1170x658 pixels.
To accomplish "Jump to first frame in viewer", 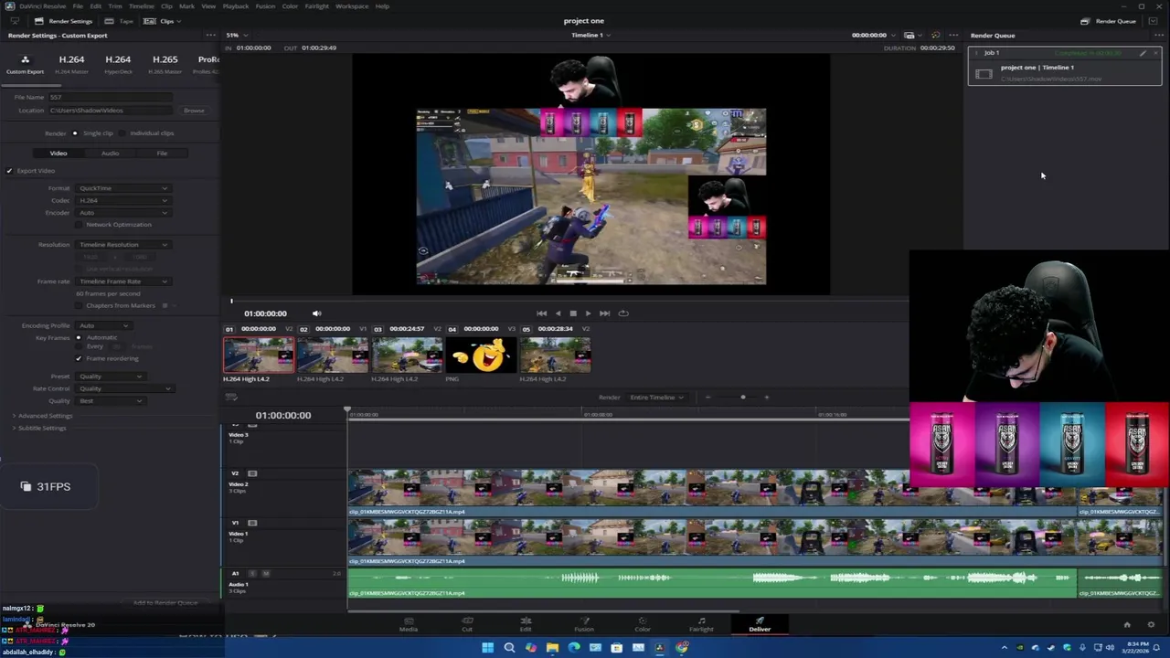I will (542, 313).
